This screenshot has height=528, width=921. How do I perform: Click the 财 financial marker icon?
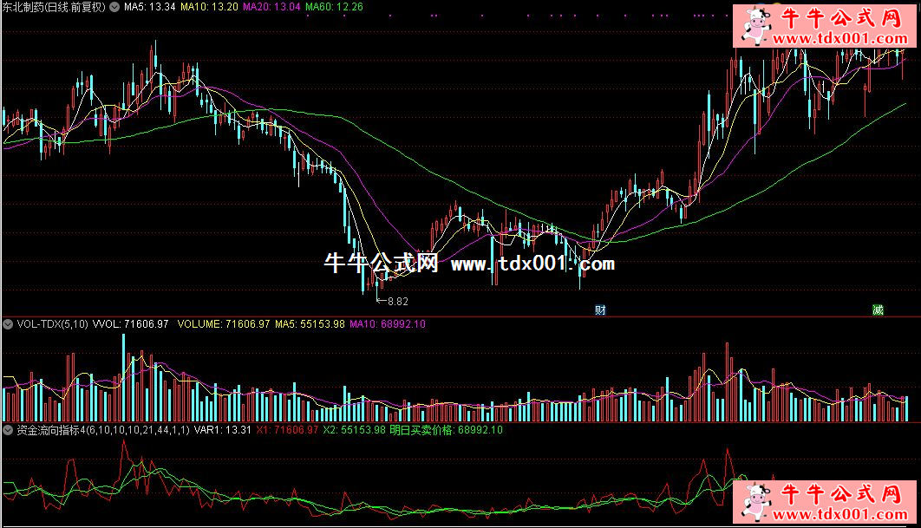(600, 310)
